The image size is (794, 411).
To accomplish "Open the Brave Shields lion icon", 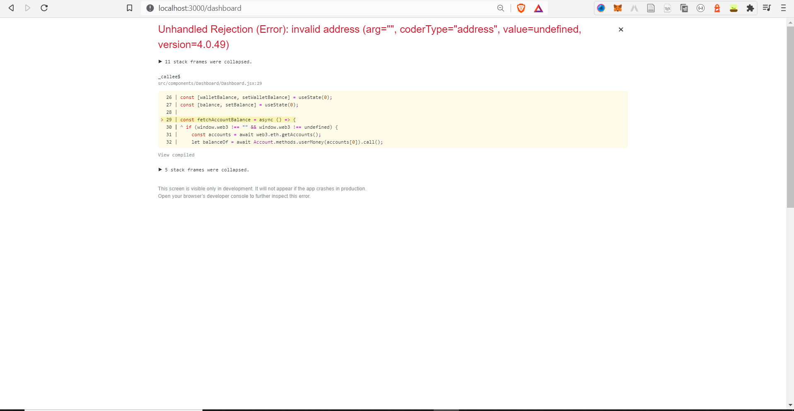I will tap(521, 8).
